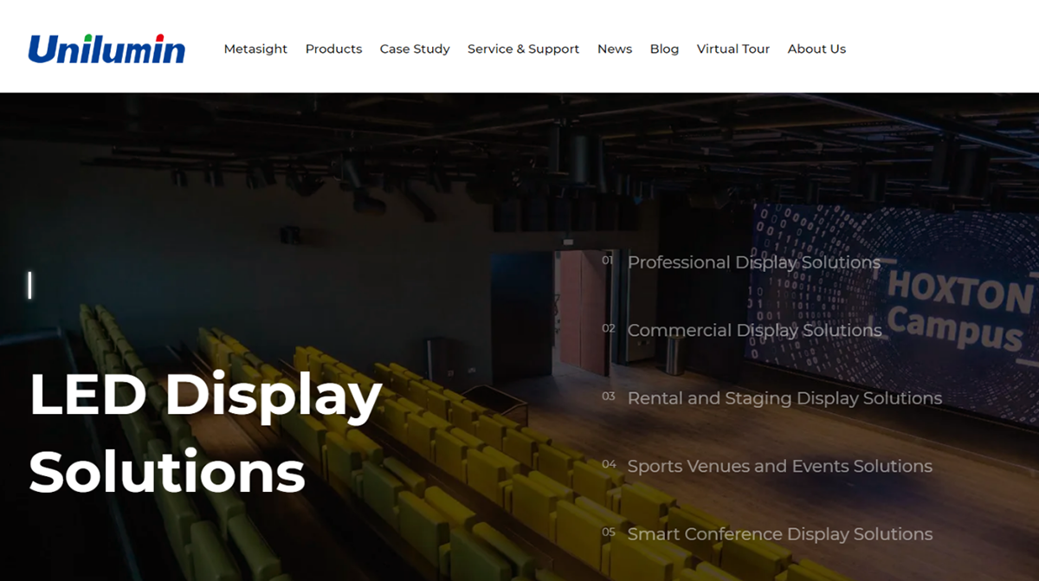Choose Sports Venues and Events Solutions

pos(779,466)
